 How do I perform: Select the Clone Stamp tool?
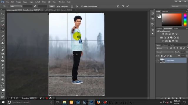(x=3, y=43)
